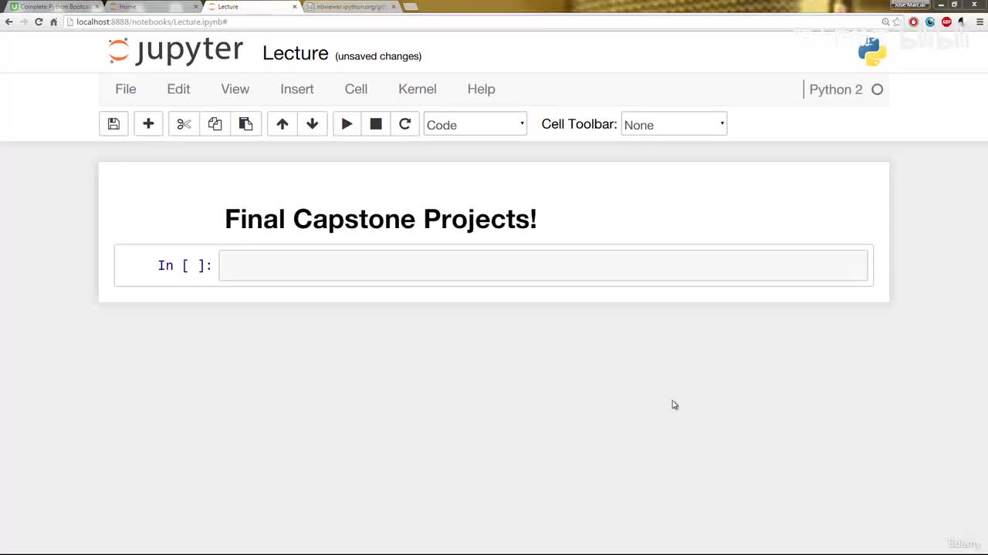The width and height of the screenshot is (988, 555).
Task: Move the selected cell down
Action: [x=313, y=124]
